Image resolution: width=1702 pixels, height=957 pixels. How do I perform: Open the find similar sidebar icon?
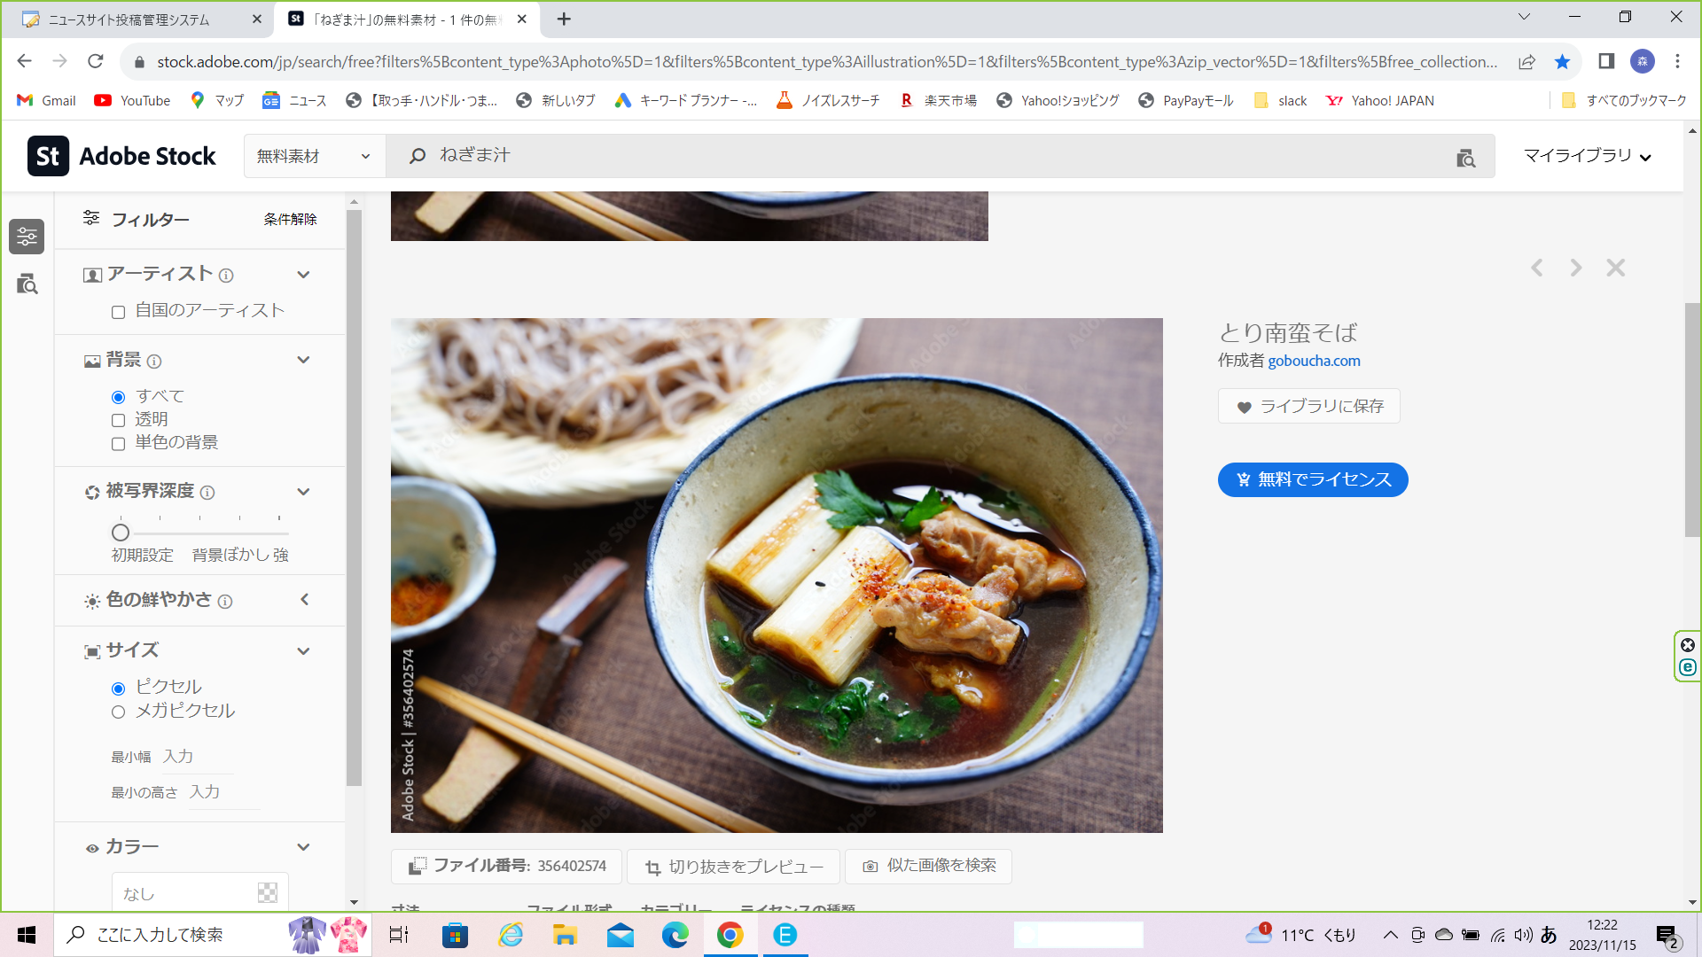pos(27,284)
